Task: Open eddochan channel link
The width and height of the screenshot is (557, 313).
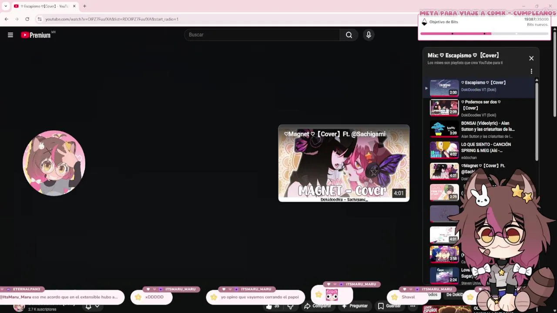Action: [x=469, y=158]
